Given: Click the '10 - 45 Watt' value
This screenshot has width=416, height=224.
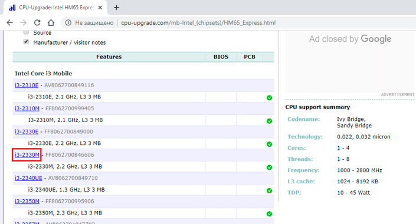Looking at the screenshot, I should tap(353, 193).
